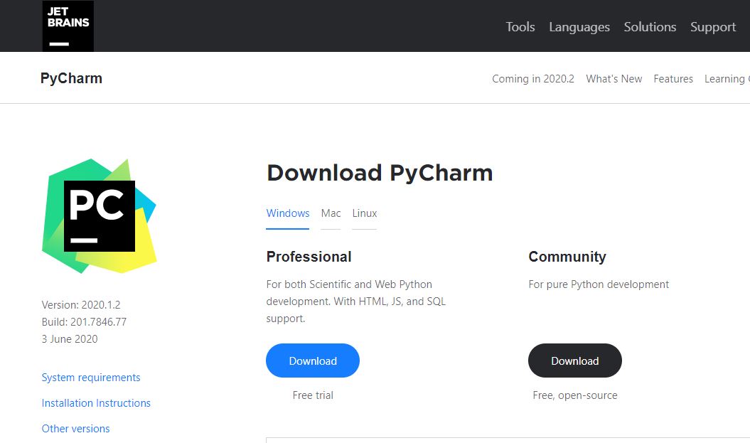
Task: Click For pure Python development text
Action: coord(599,284)
